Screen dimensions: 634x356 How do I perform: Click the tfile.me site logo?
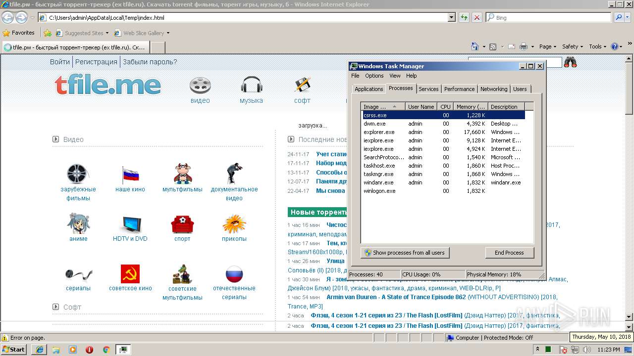(x=108, y=85)
